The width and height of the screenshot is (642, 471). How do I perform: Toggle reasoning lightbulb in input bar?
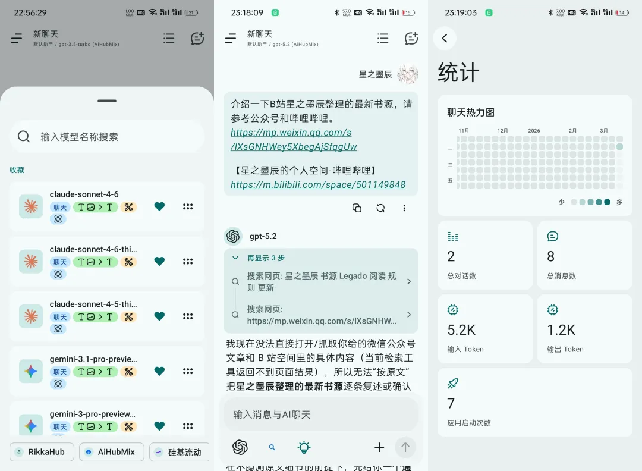click(304, 447)
